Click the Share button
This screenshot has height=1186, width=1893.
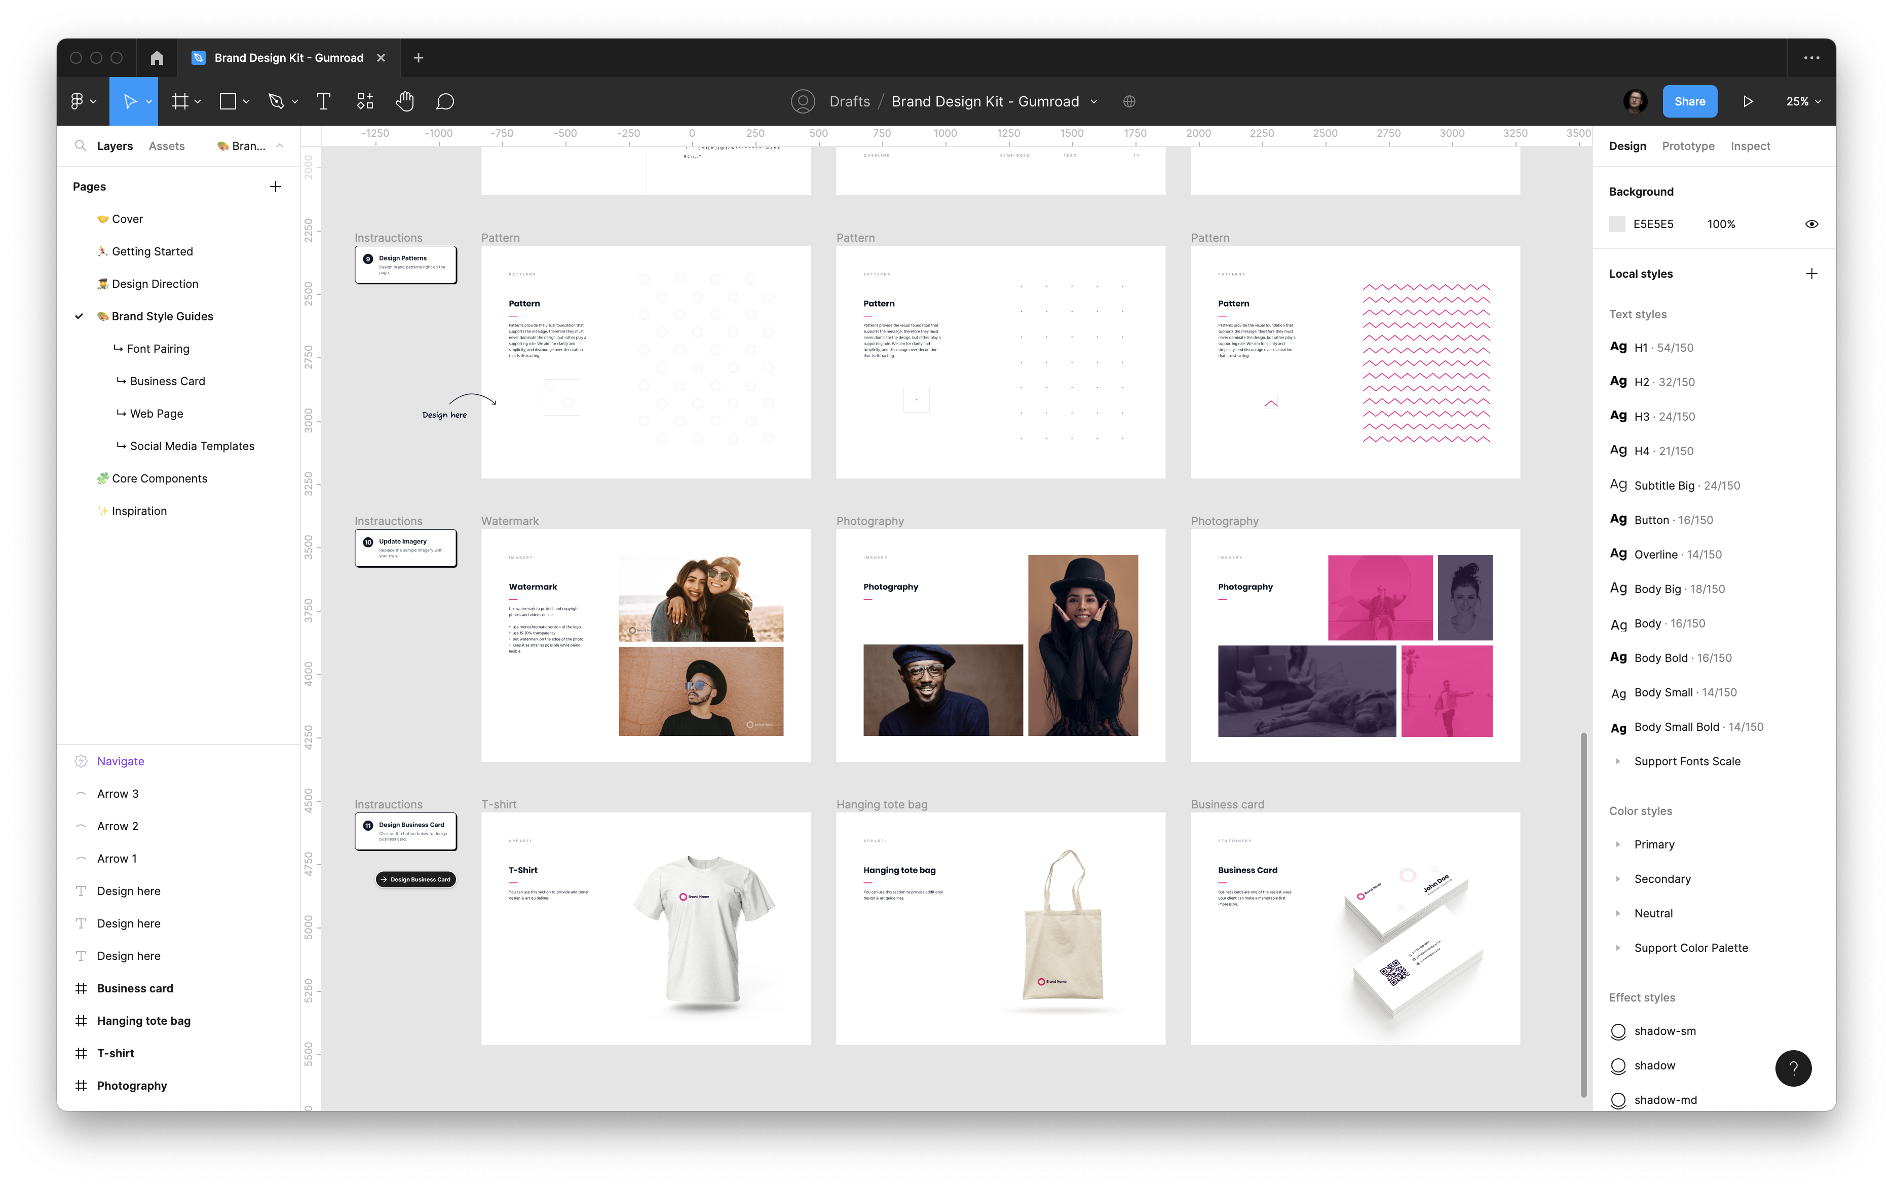pyautogui.click(x=1689, y=101)
